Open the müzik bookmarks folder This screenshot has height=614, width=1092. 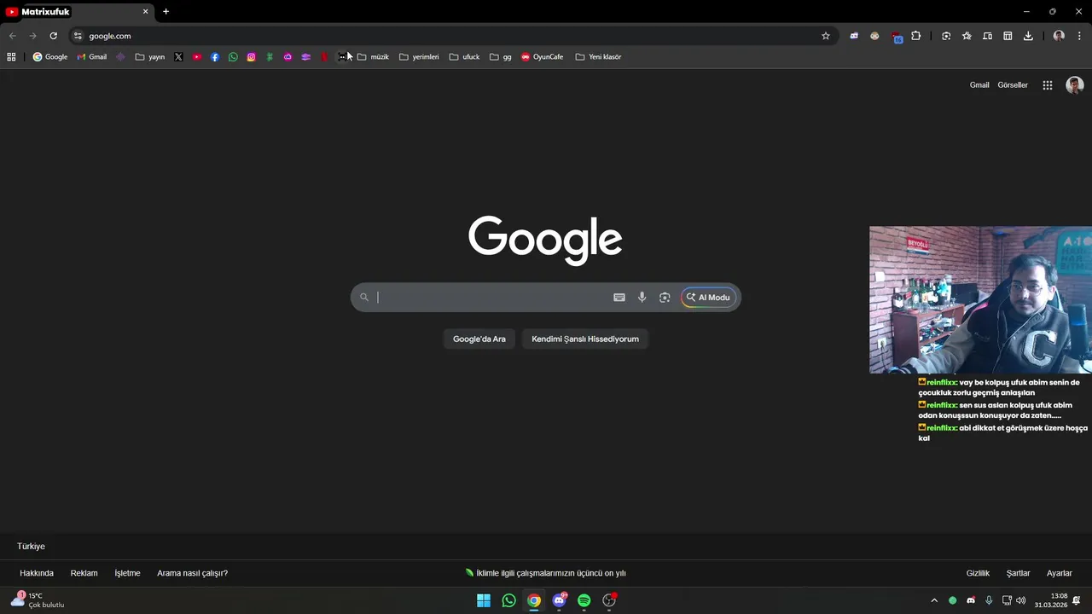point(373,57)
